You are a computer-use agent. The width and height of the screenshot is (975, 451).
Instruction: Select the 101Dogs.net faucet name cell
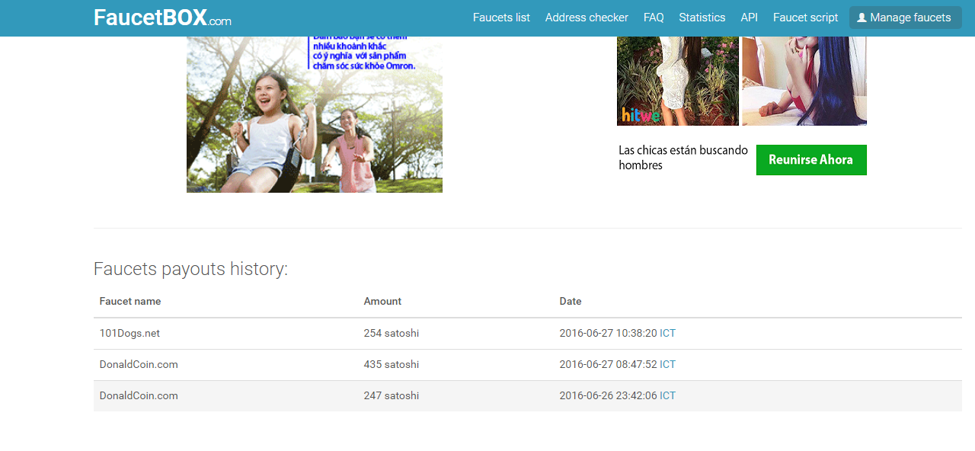[x=129, y=333]
